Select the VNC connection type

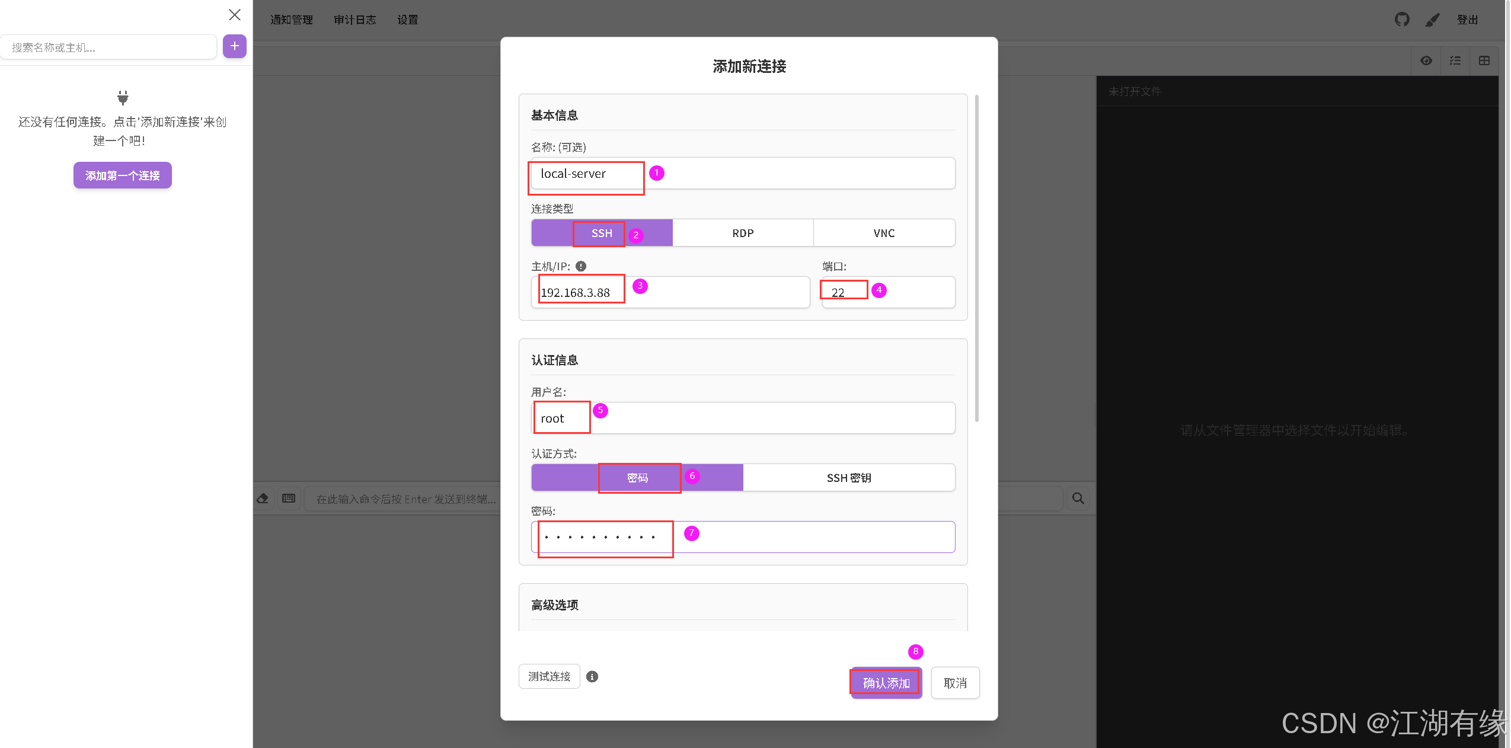click(x=884, y=233)
